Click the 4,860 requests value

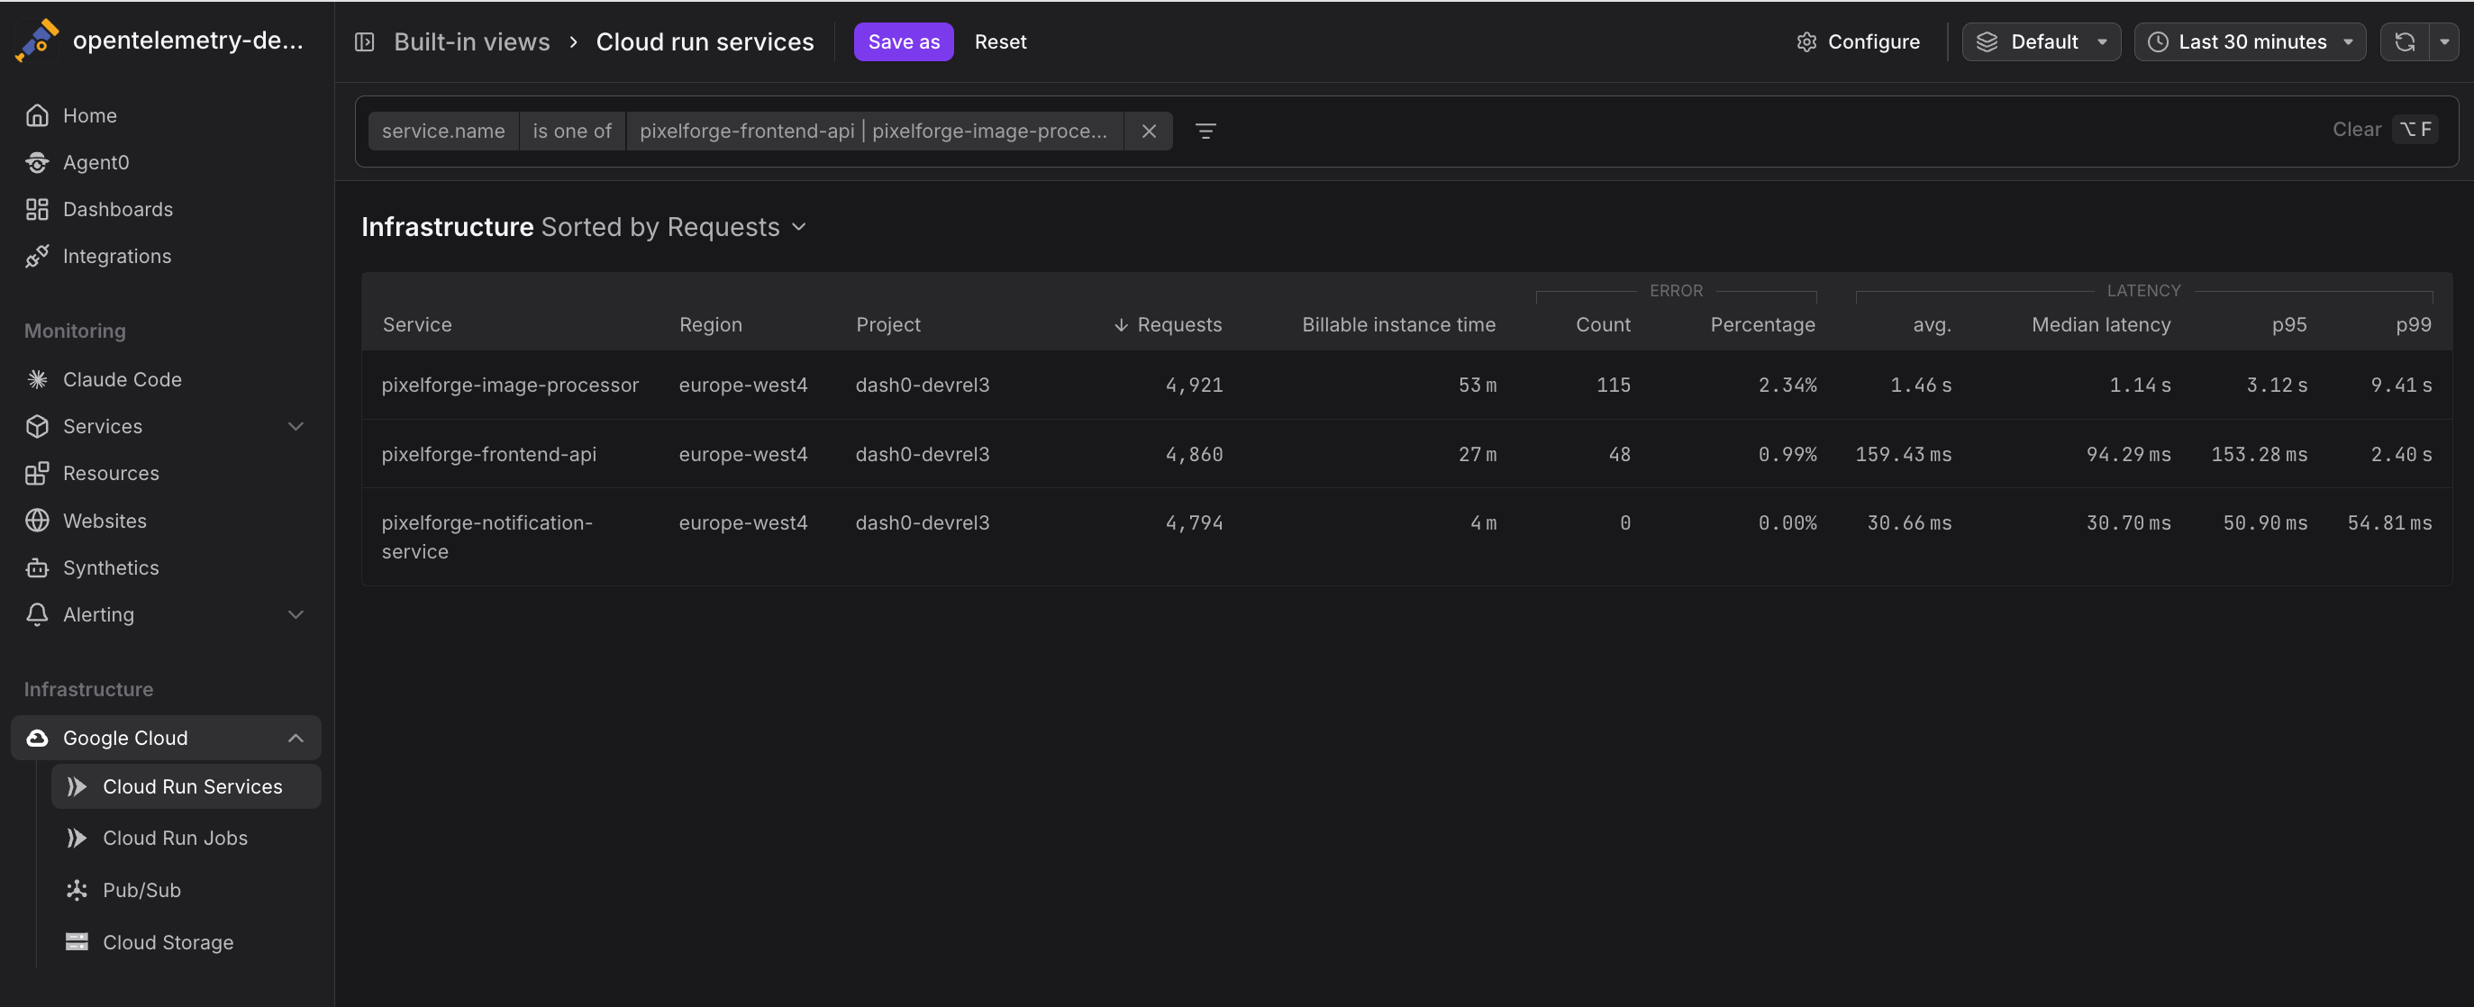(1194, 454)
